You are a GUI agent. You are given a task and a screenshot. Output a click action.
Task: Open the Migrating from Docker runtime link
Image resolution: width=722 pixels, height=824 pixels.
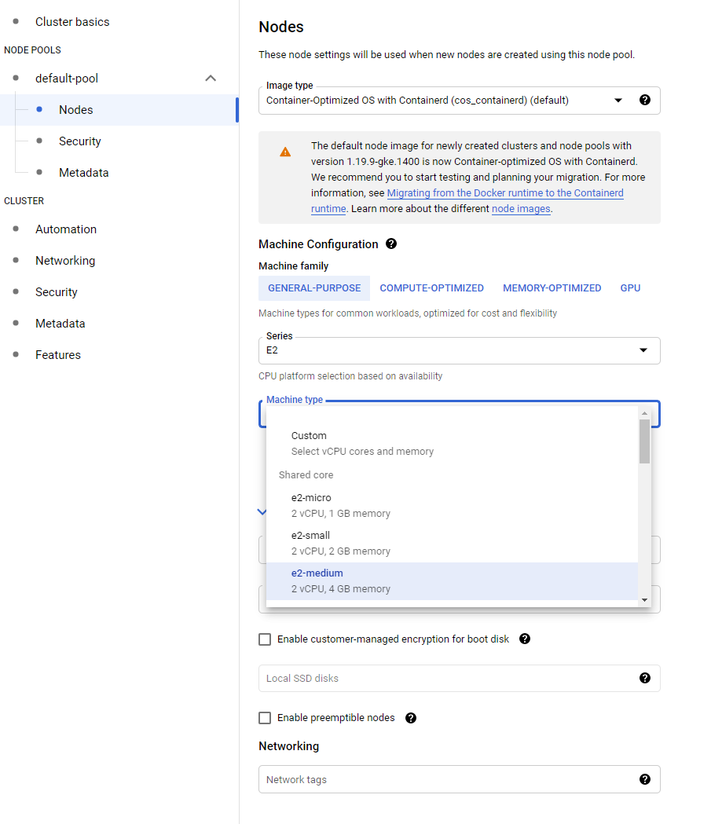pos(505,192)
